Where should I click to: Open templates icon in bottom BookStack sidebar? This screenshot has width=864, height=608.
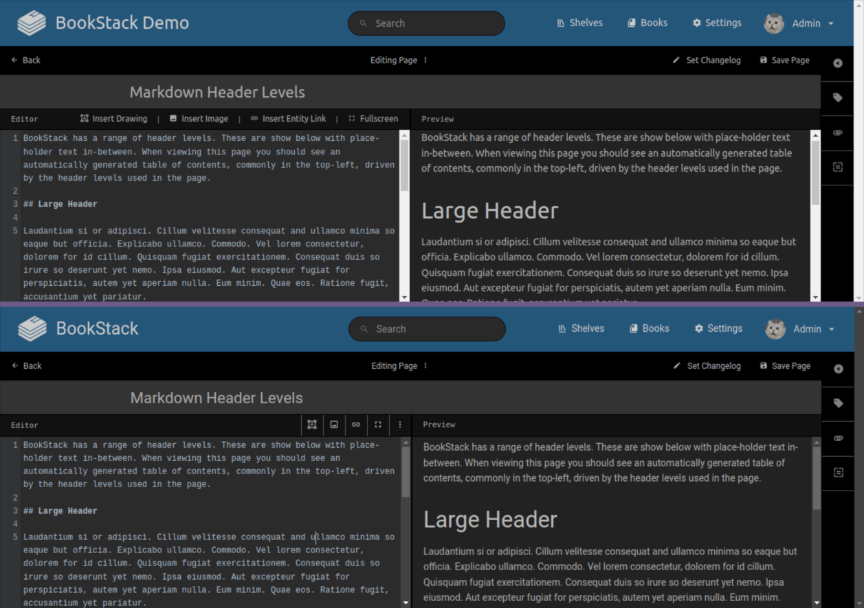pos(838,473)
